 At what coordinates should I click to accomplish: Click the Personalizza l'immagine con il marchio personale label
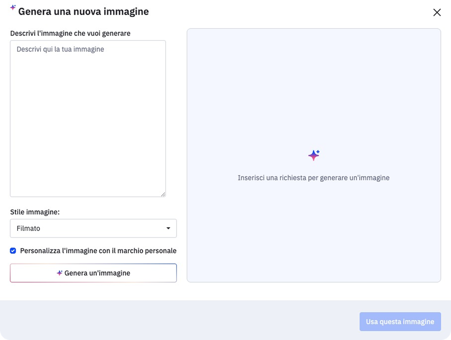tap(98, 251)
